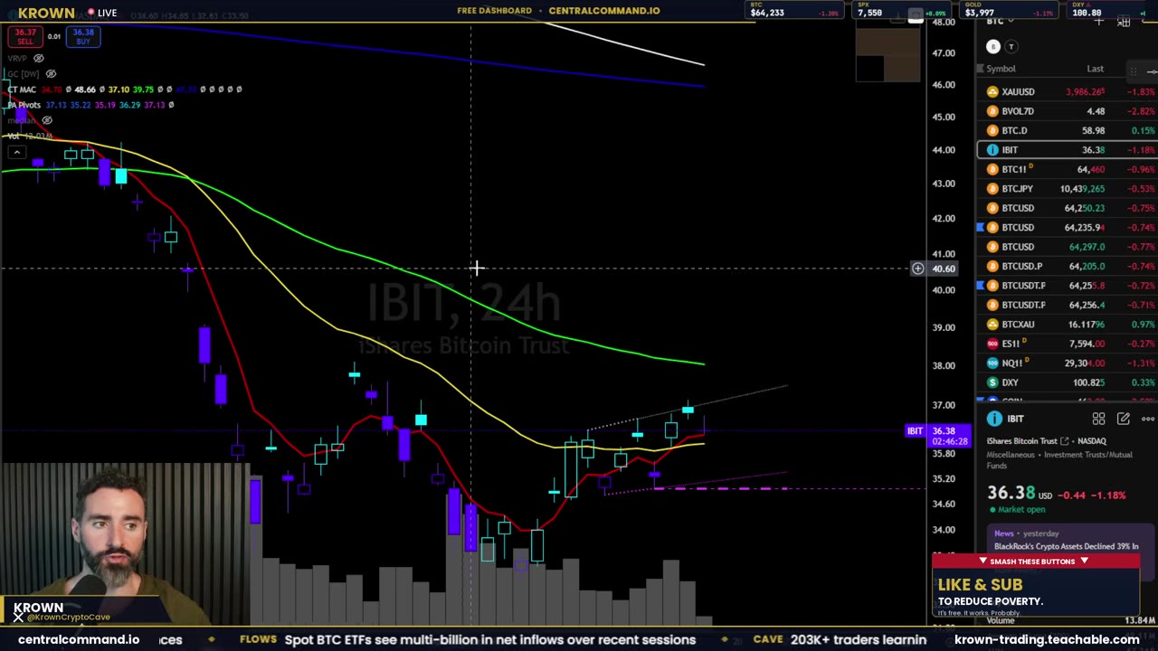Open the details panel edit note icon

click(x=1124, y=419)
